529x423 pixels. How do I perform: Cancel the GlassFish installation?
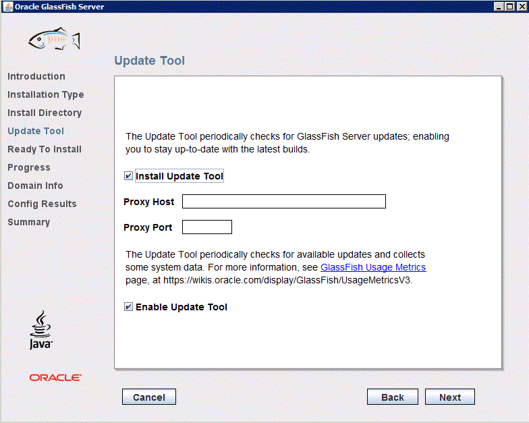pyautogui.click(x=148, y=397)
